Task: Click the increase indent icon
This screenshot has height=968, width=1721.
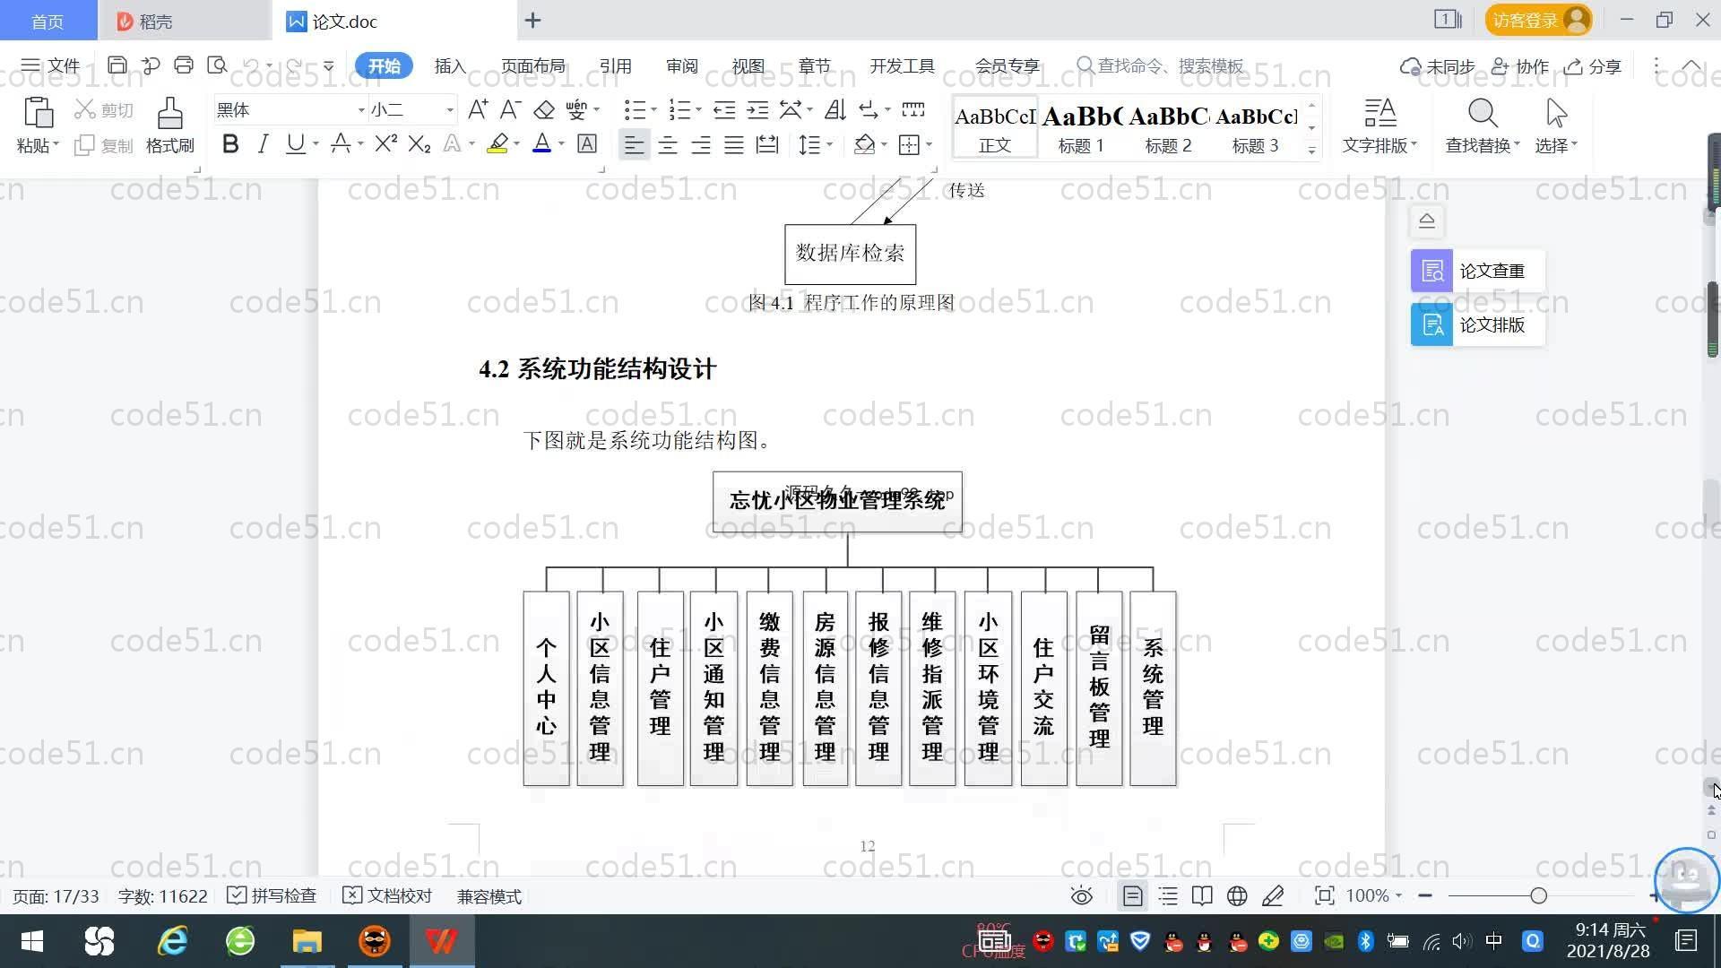Action: tap(757, 109)
